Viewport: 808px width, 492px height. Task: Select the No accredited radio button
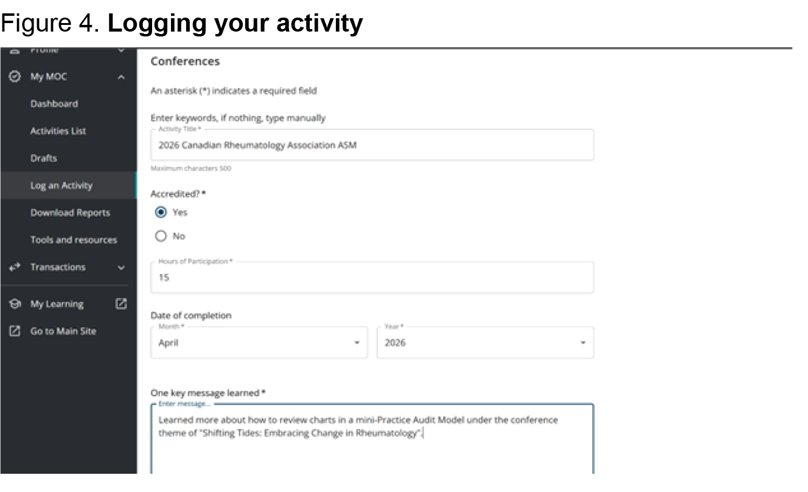(161, 236)
